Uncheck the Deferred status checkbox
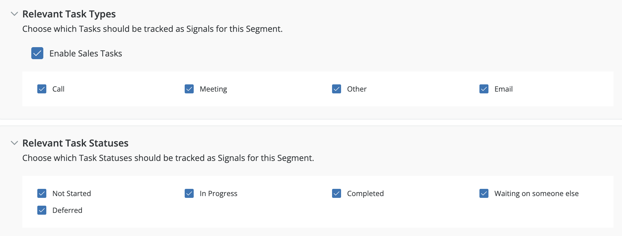 coord(42,210)
